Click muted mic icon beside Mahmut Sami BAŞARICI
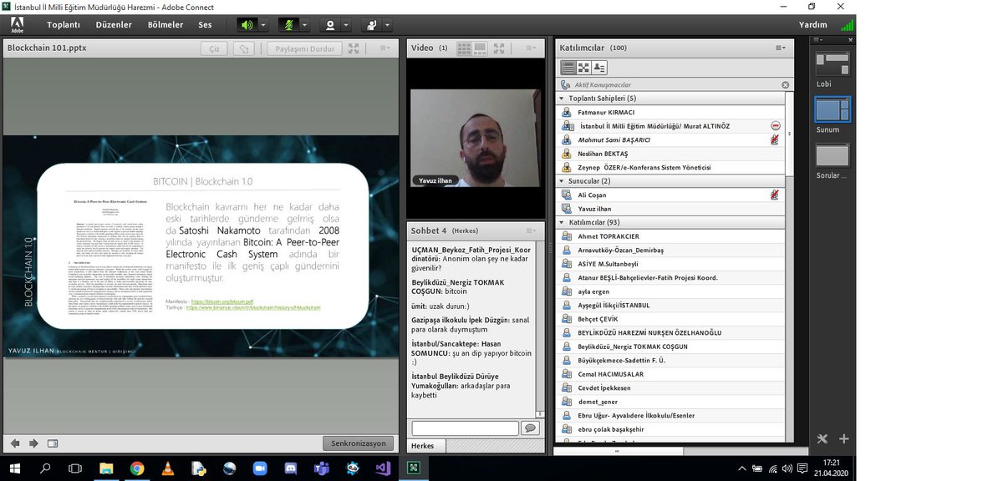 click(775, 140)
